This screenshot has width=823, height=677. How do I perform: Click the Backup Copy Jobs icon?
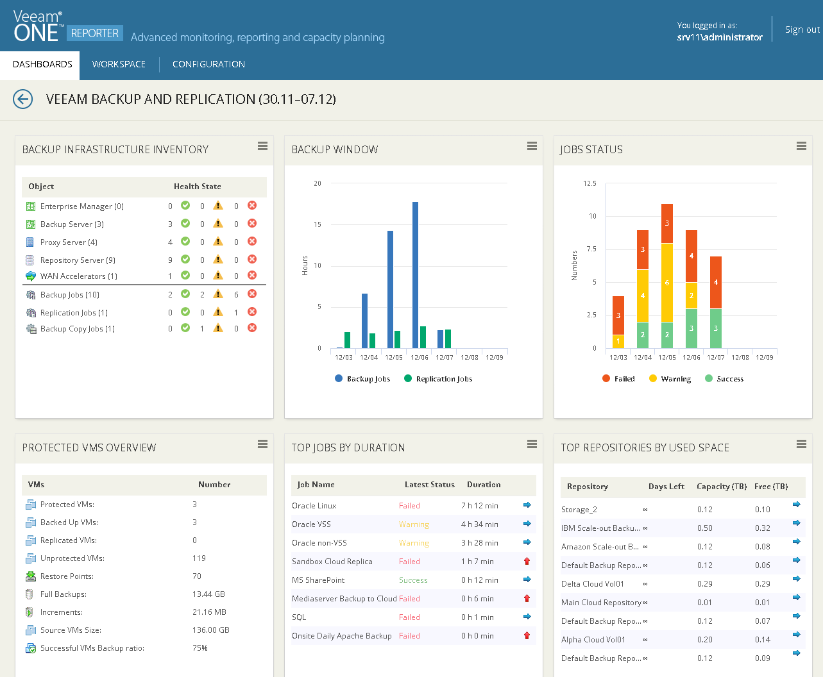pyautogui.click(x=30, y=329)
